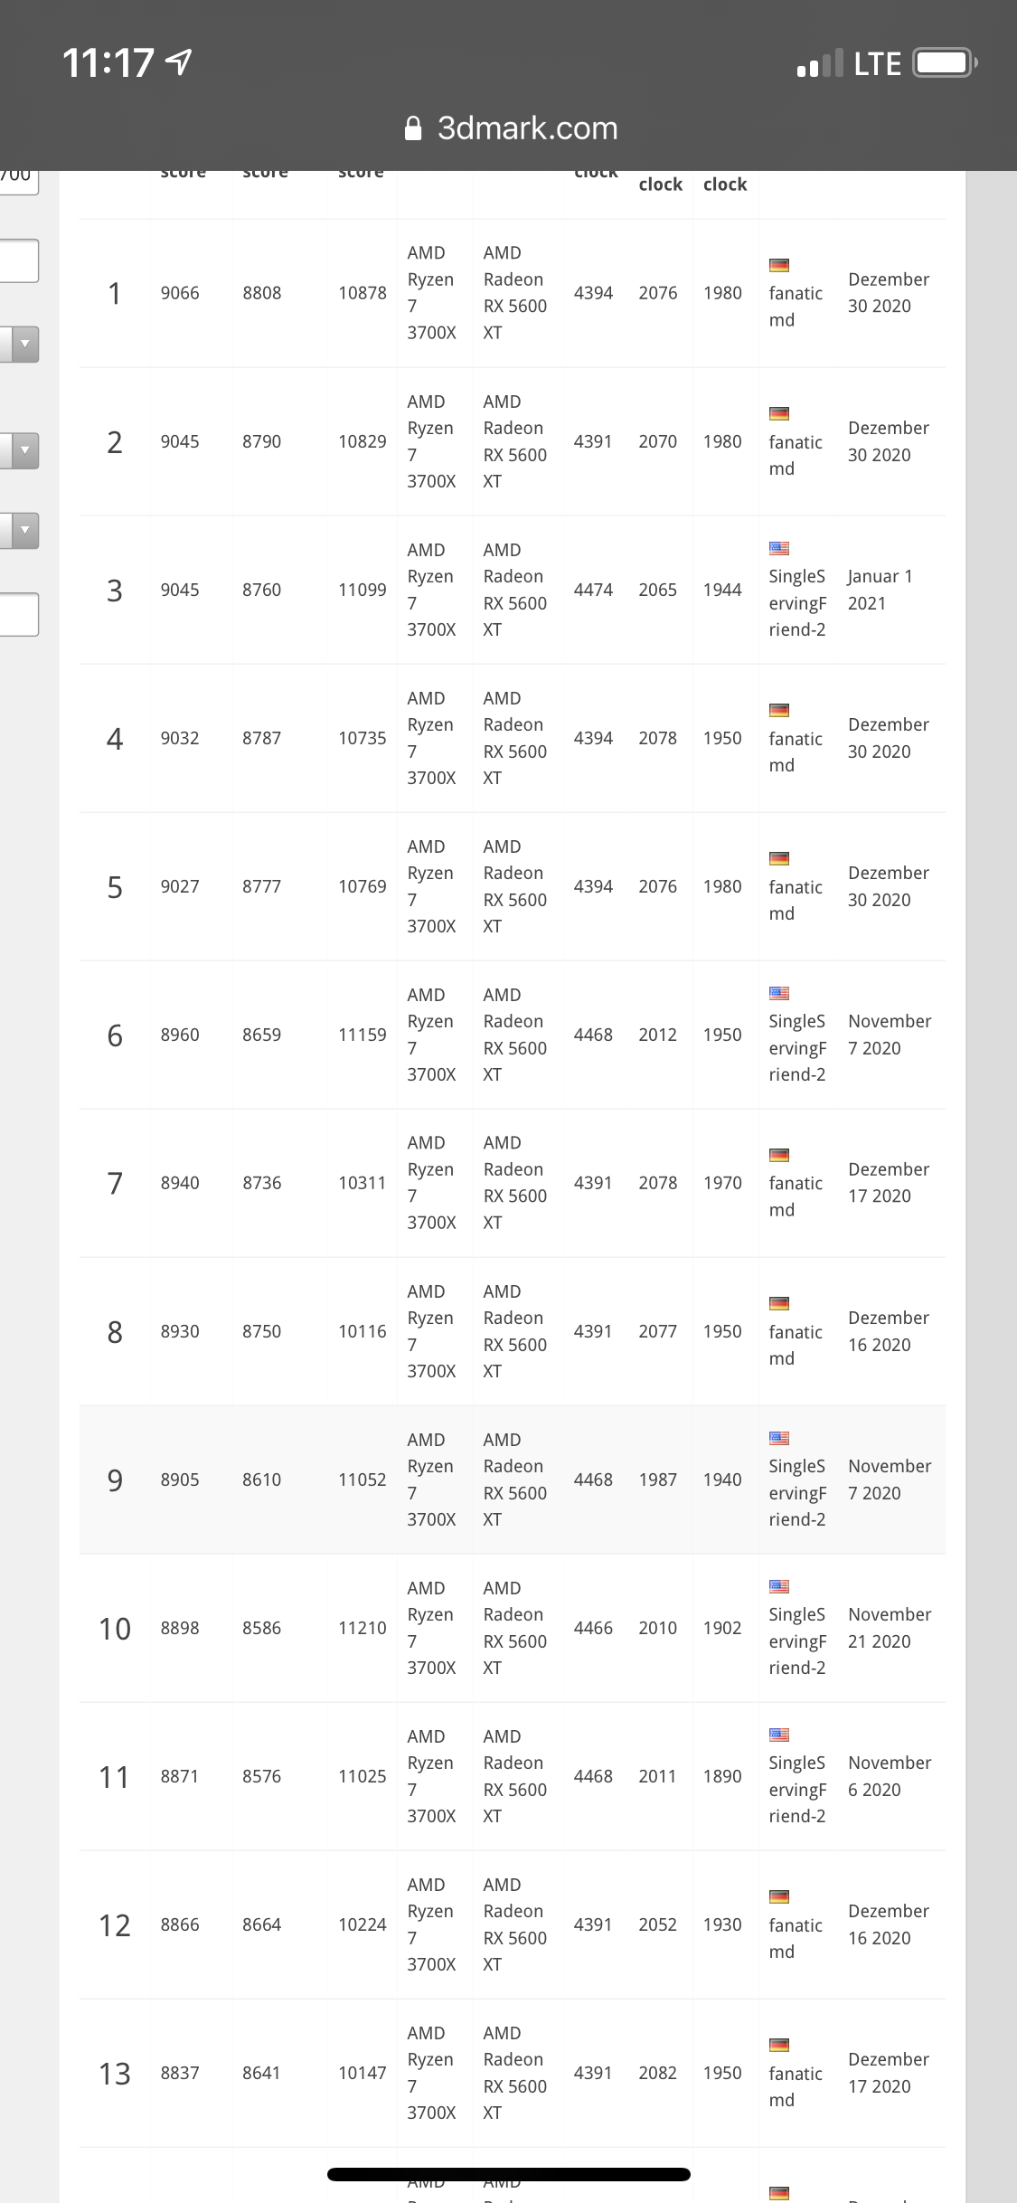Image resolution: width=1017 pixels, height=2203 pixels.
Task: Open user fanatic md in rank 1 row
Action: point(796,307)
